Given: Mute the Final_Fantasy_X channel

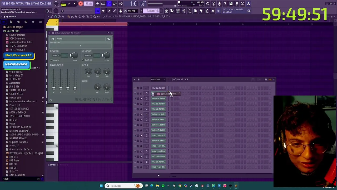Looking at the screenshot, I should [x=135, y=136].
